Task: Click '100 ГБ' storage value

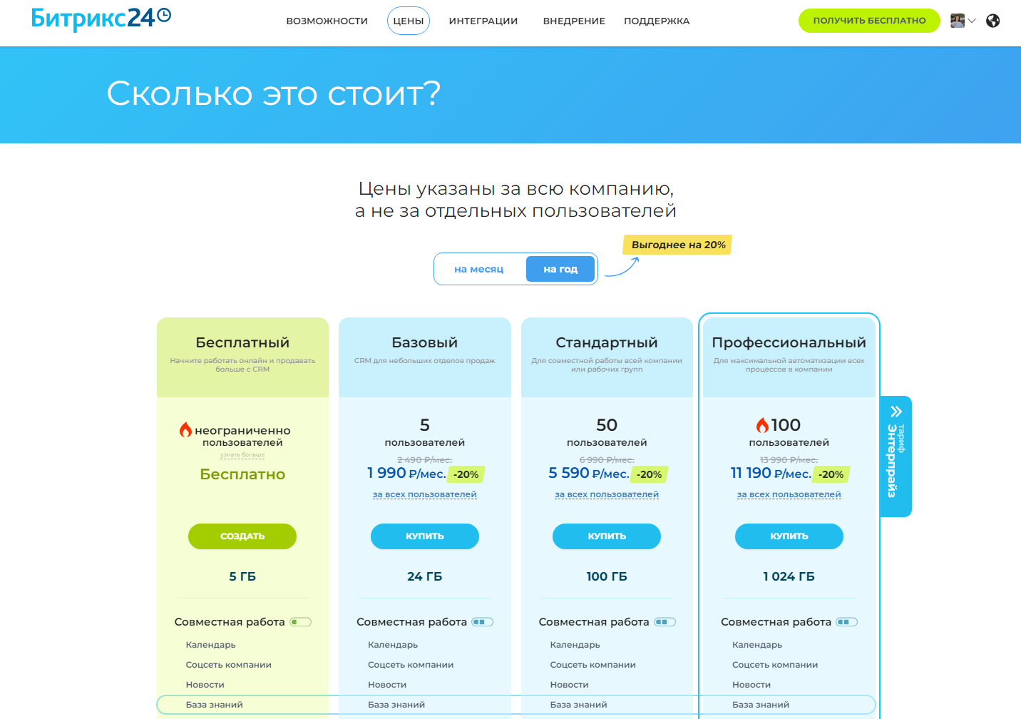Action: tap(607, 576)
